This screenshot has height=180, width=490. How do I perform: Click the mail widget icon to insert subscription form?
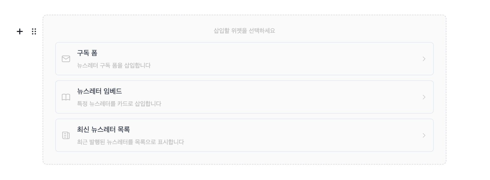(66, 59)
